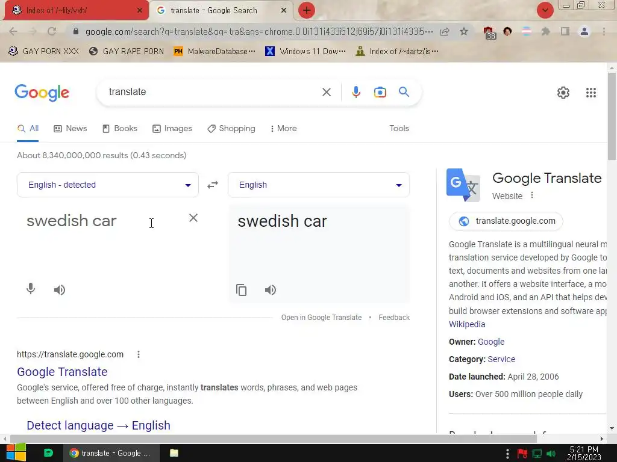Select the Images results tab
Screen dimensions: 617x462
point(172,129)
